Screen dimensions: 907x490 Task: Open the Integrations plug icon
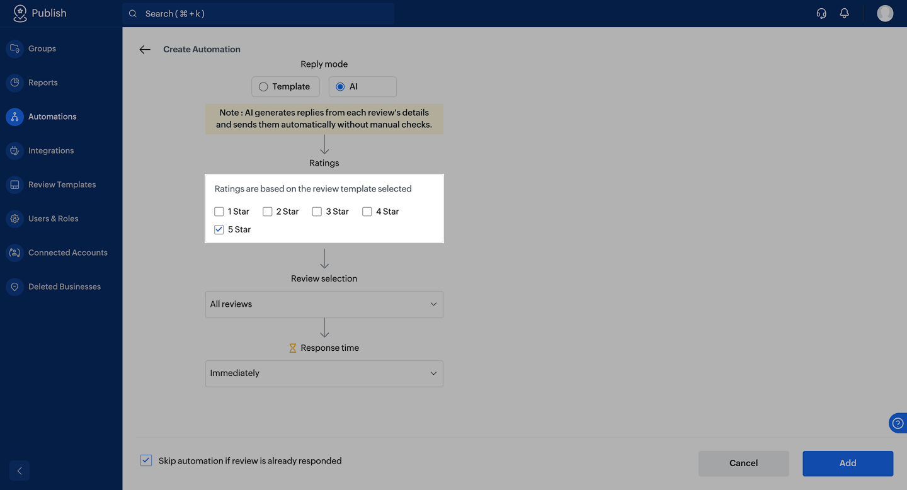coord(14,151)
